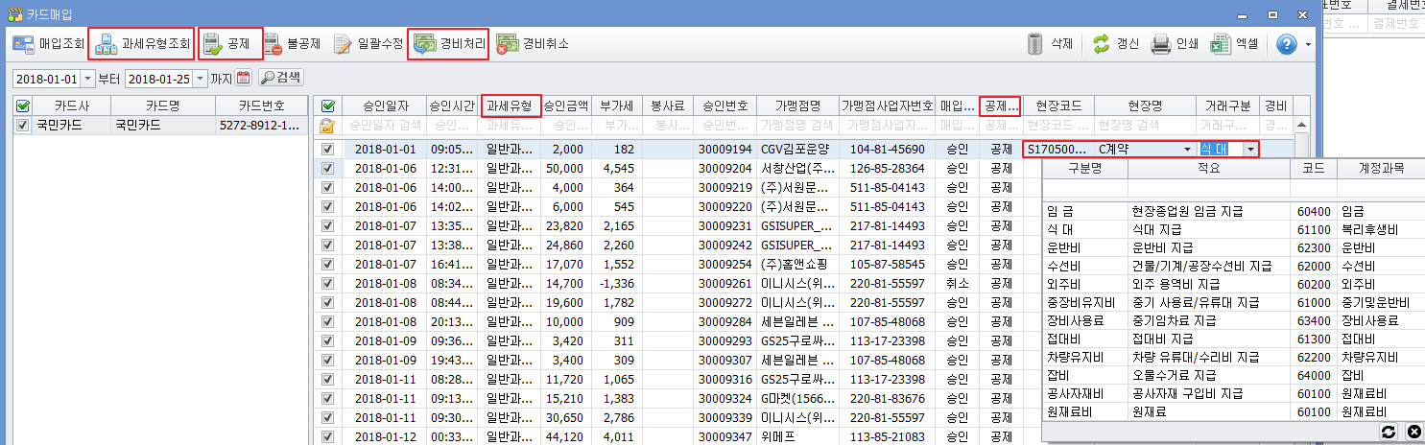1425x445 pixels.
Task: Uncheck row with approval number 30009254
Action: tap(327, 265)
